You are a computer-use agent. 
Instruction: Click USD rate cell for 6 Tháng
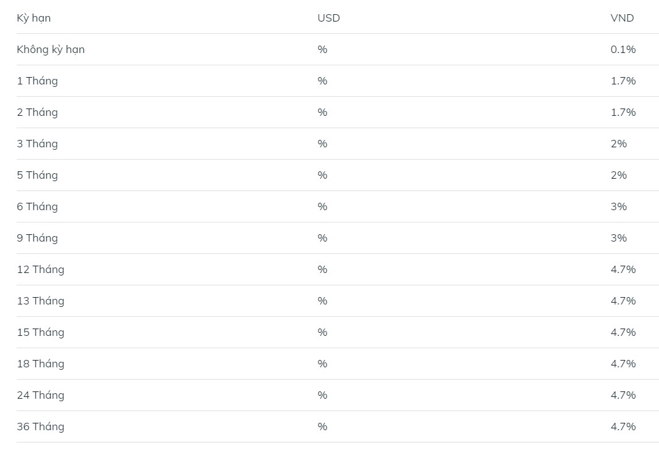click(322, 206)
